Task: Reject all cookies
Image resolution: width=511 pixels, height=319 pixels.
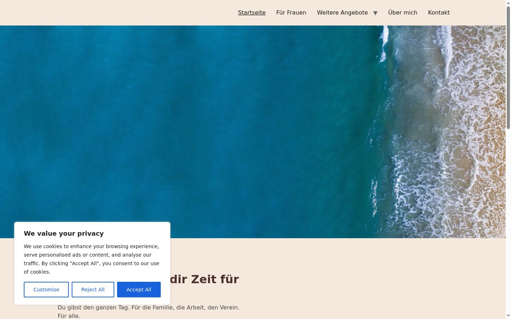Action: click(93, 290)
